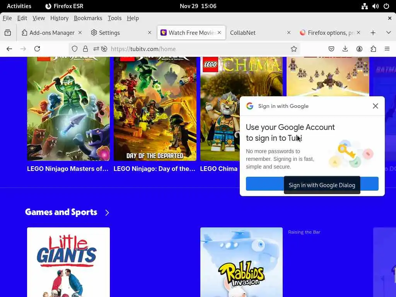Image resolution: width=396 pixels, height=297 pixels.
Task: Dismiss the Sign in with Google dialog
Action: click(x=376, y=106)
